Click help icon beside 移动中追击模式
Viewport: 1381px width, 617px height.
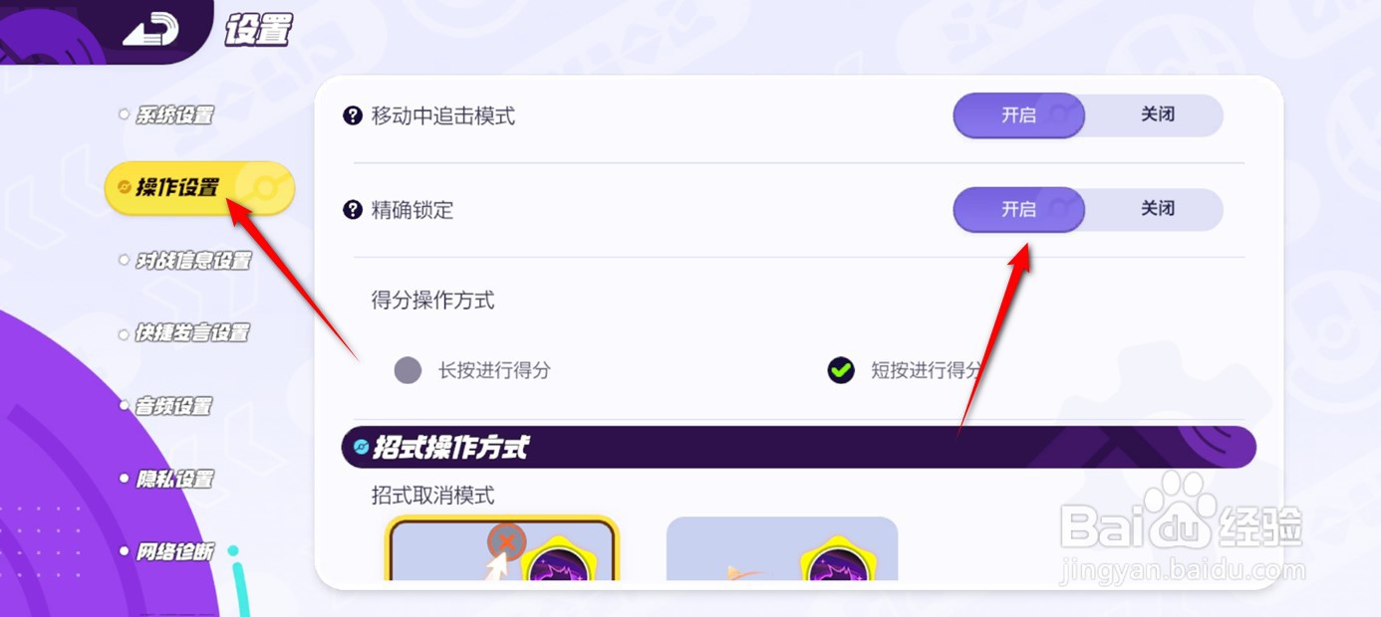(x=353, y=115)
